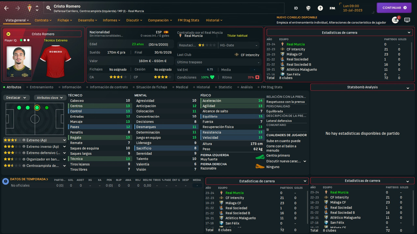Click the left foot boot icon
Image resolution: width=417 pixels, height=234 pixels.
(x=260, y=157)
